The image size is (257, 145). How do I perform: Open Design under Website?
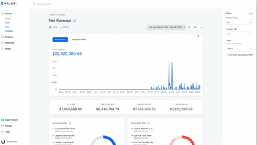(x=8, y=18)
